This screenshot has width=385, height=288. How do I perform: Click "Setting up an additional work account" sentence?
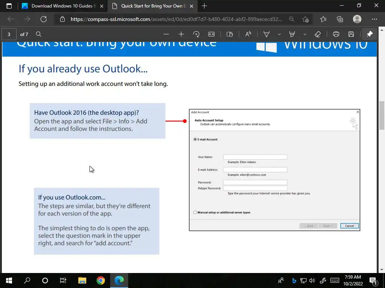[93, 84]
